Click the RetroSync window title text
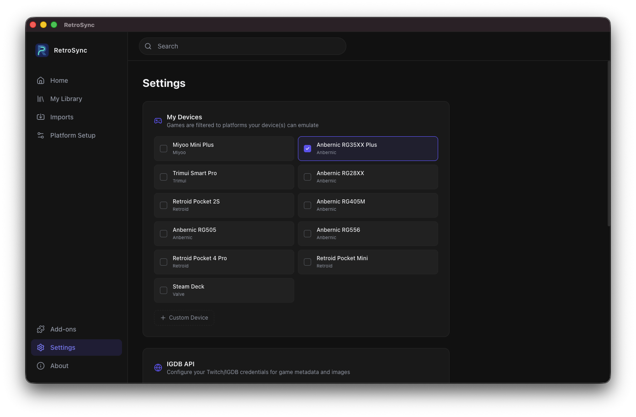The width and height of the screenshot is (636, 417). tap(79, 25)
